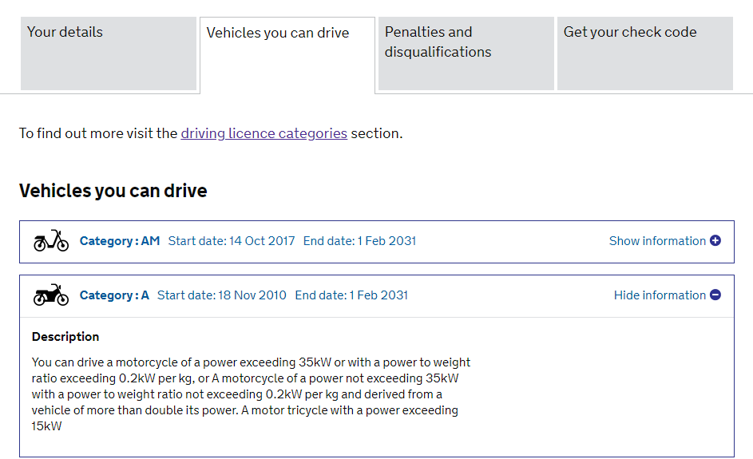Click Category A start date 18 Nov 2010
This screenshot has width=753, height=459.
(222, 295)
